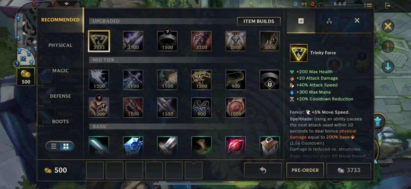Pick the 1500 gold crossed swords item
Viewport: 411px width, 189px height.
(x=167, y=107)
